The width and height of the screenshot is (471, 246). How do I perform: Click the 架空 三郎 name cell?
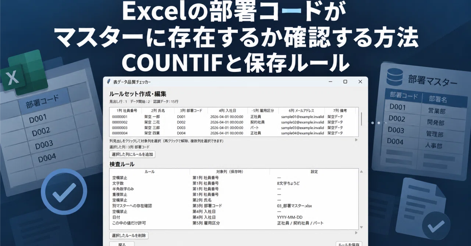click(x=151, y=128)
